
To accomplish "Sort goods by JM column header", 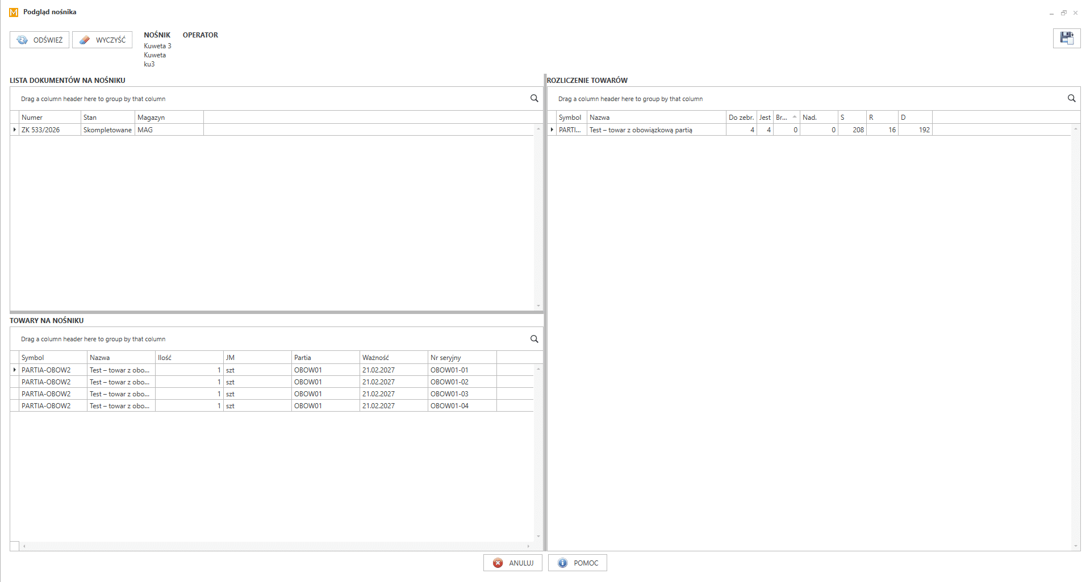I will coord(257,357).
